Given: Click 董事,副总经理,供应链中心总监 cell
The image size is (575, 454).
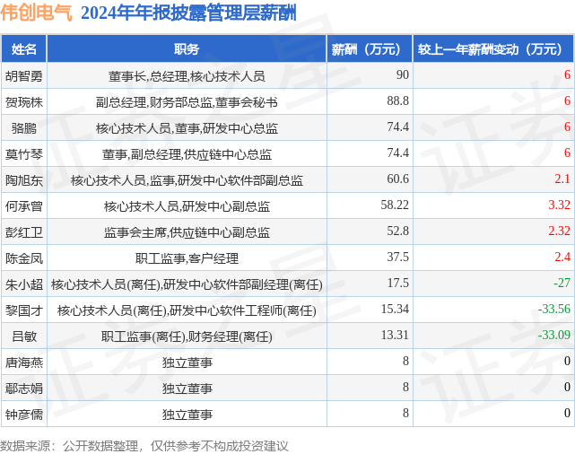Looking at the screenshot, I should (x=187, y=154).
